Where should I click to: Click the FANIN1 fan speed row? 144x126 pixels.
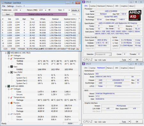tap(46, 70)
